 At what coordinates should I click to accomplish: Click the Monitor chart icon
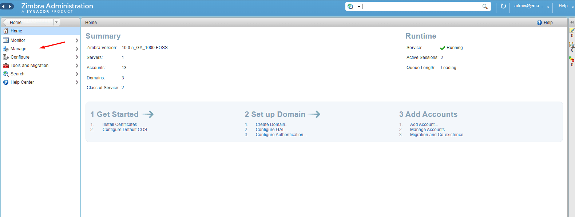click(6, 40)
